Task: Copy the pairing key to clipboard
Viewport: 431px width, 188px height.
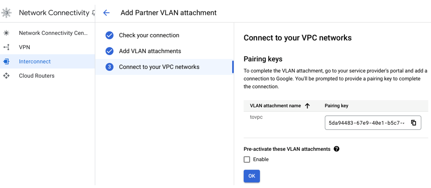Action: 413,123
